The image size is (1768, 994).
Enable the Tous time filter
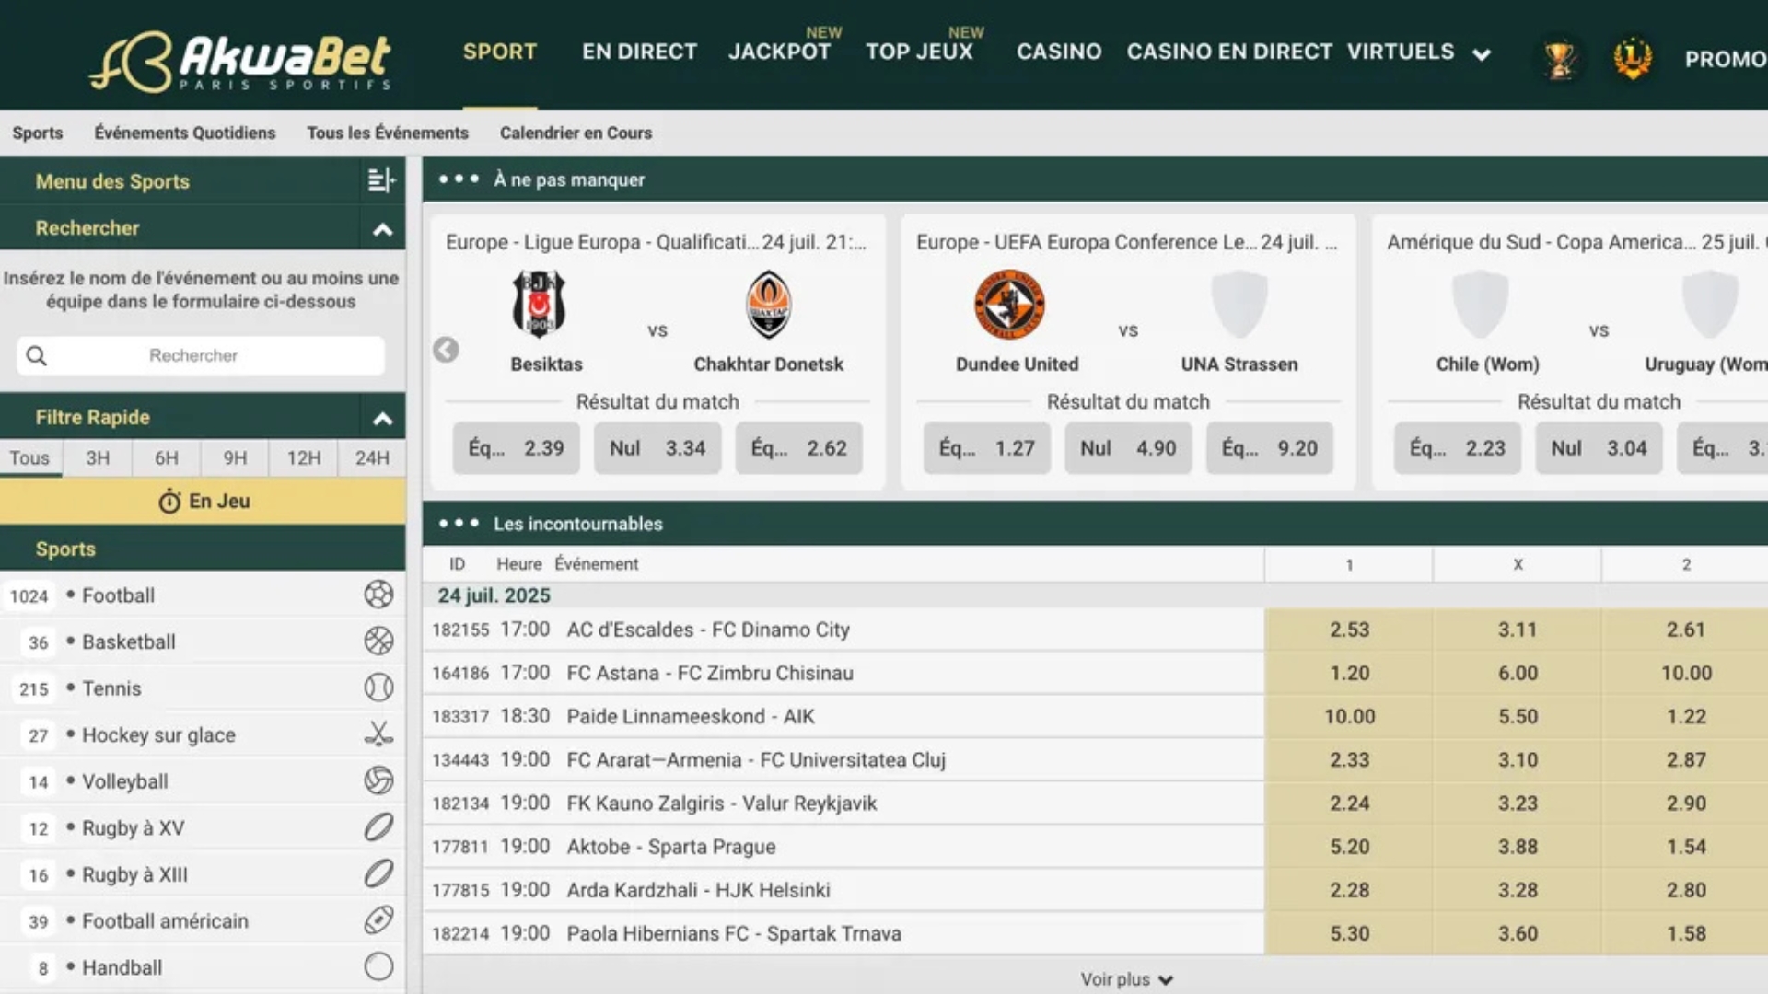[x=29, y=457]
